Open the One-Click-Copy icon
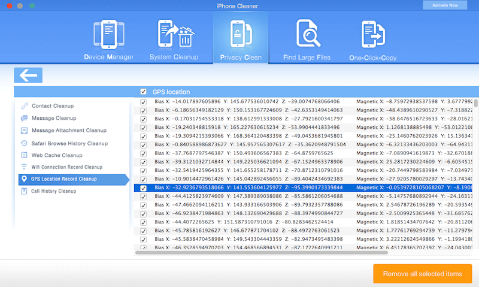 [373, 34]
